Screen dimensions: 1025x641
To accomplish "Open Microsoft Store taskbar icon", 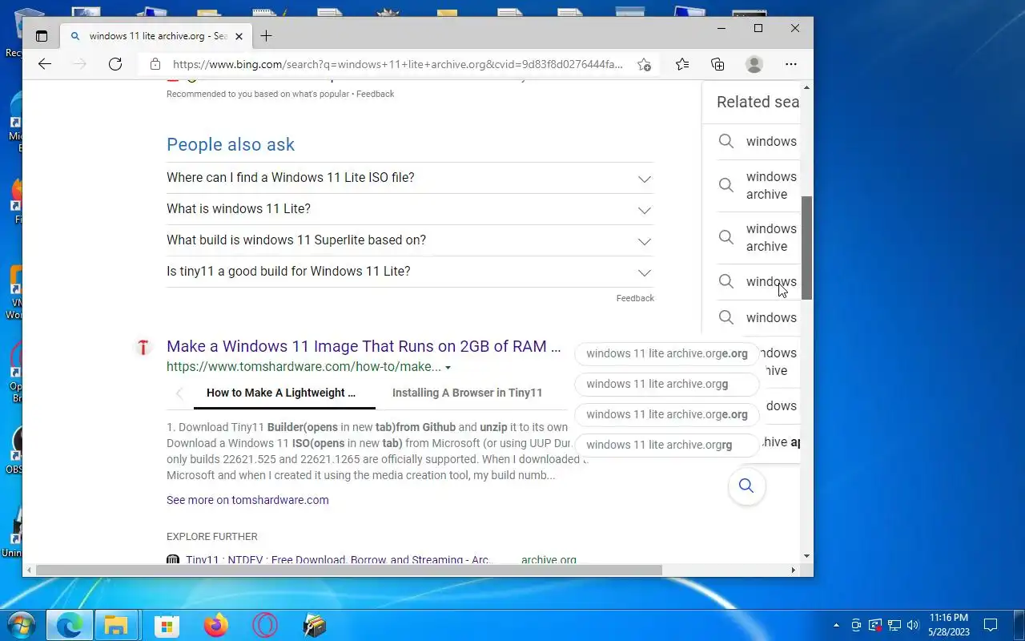I will point(167,625).
